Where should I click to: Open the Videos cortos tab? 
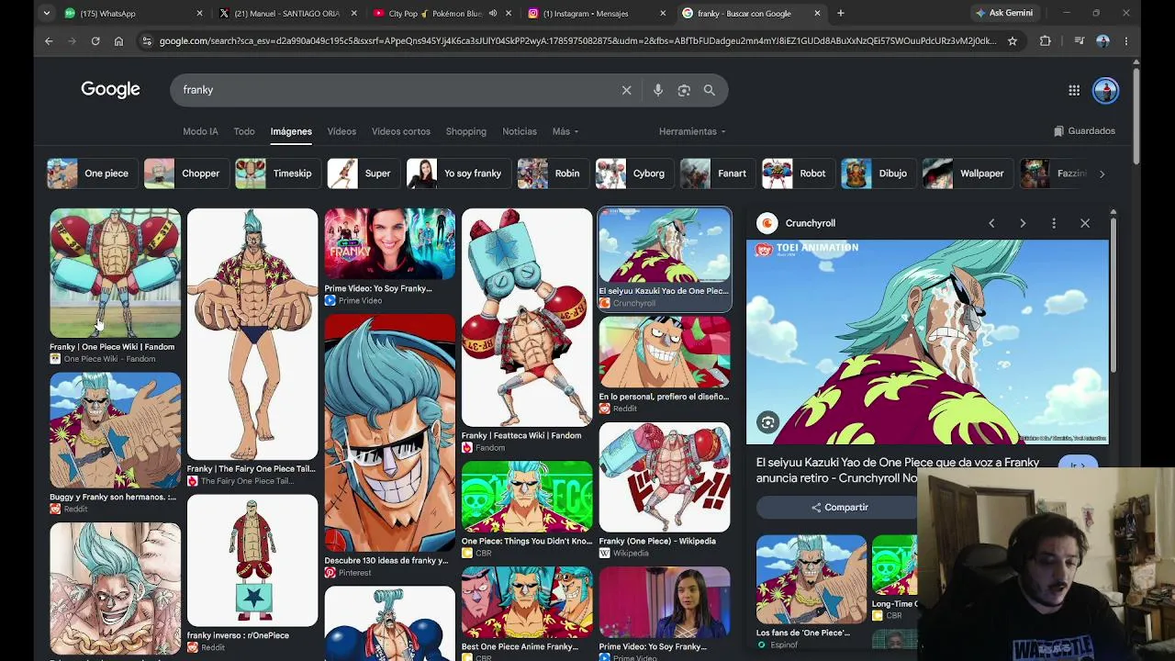(x=401, y=131)
